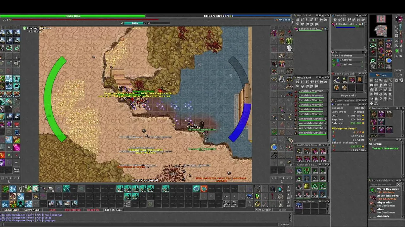The height and width of the screenshot is (227, 405).
Task: Toggle the E expert mode button
Action: [401, 51]
